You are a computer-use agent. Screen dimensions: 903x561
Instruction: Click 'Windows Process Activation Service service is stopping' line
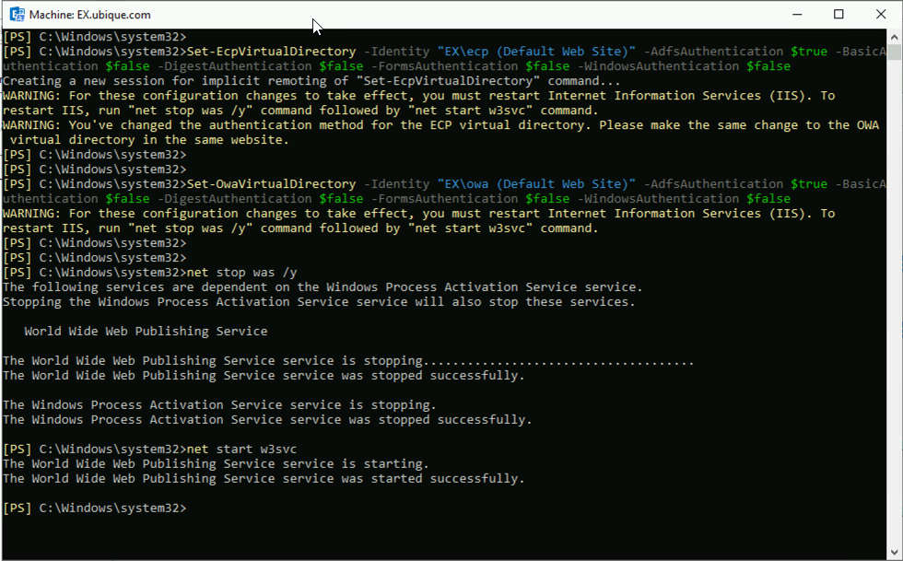tap(219, 405)
